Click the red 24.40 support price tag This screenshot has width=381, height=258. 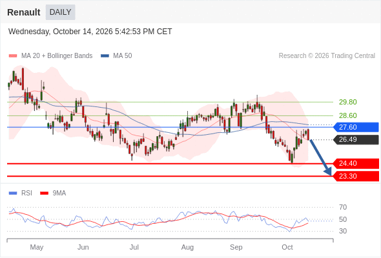point(356,163)
